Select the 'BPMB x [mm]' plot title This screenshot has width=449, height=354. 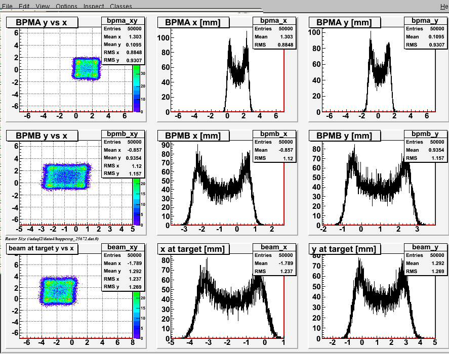click(193, 136)
